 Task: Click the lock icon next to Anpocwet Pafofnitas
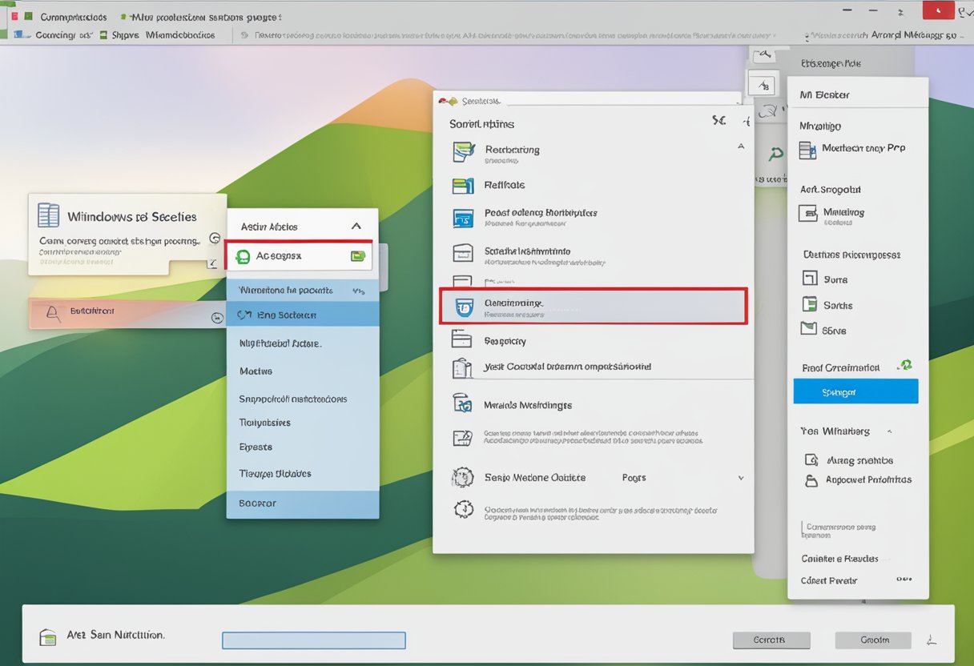pos(811,480)
